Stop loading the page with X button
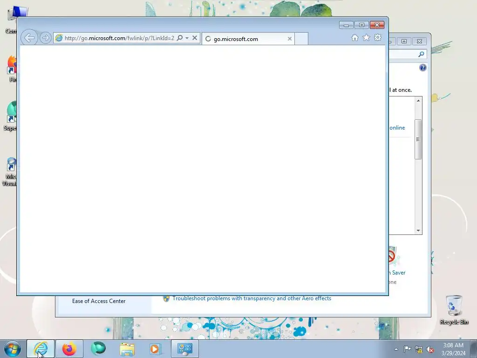The width and height of the screenshot is (477, 358). 195,38
